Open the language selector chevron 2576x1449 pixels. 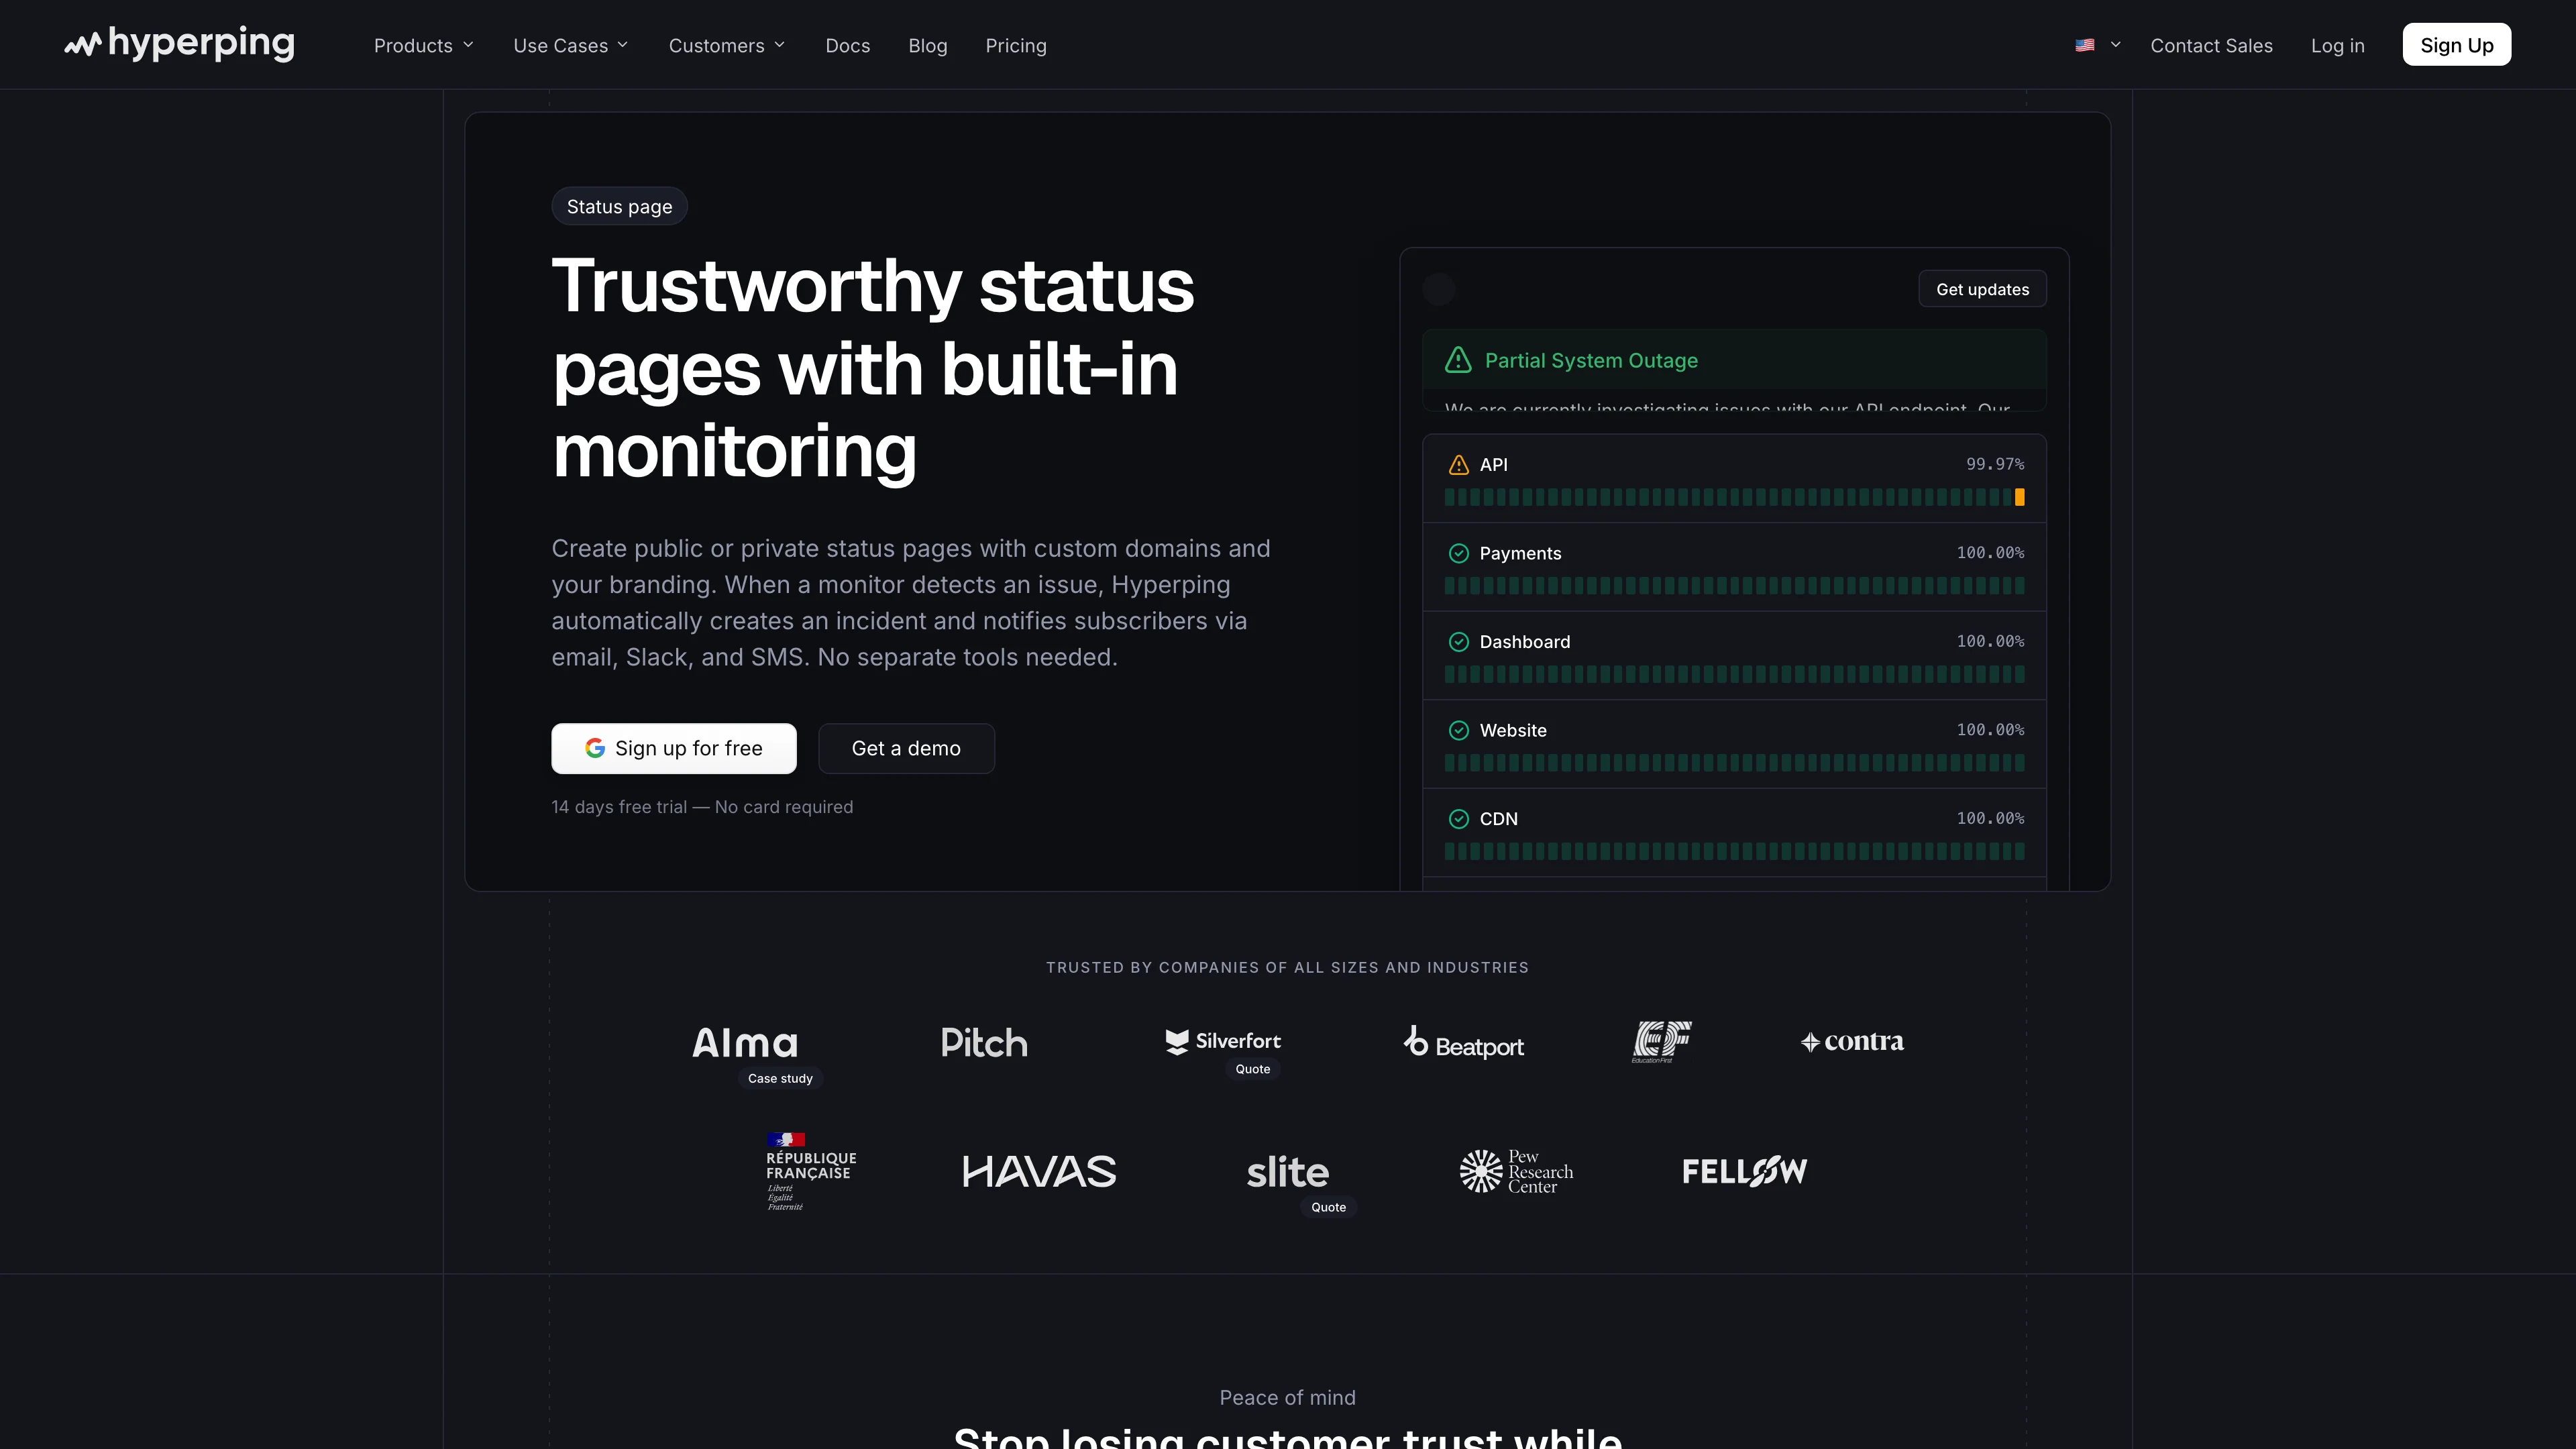pos(2115,45)
